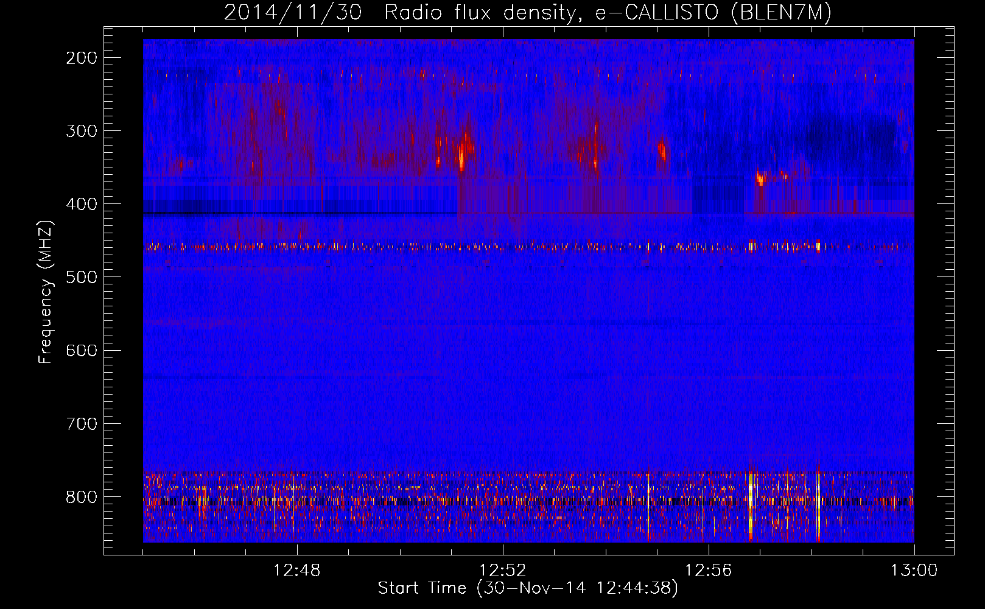Select the 700 frequency tick label
The height and width of the screenshot is (609, 985).
point(82,423)
